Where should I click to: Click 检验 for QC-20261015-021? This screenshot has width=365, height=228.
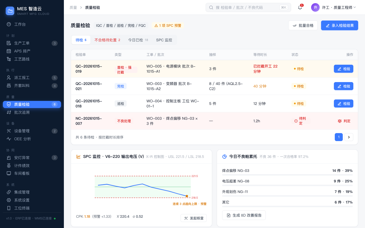tap(344, 86)
